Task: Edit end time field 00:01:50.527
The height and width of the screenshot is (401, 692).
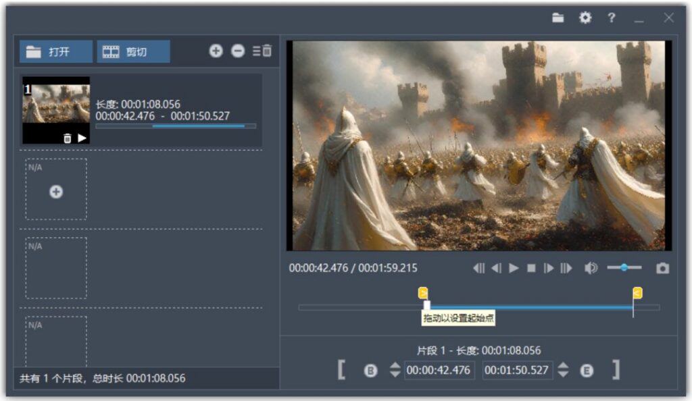Action: pyautogui.click(x=517, y=370)
